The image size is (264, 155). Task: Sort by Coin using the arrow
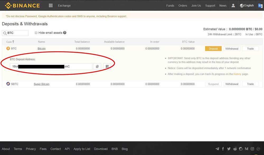click(x=13, y=42)
